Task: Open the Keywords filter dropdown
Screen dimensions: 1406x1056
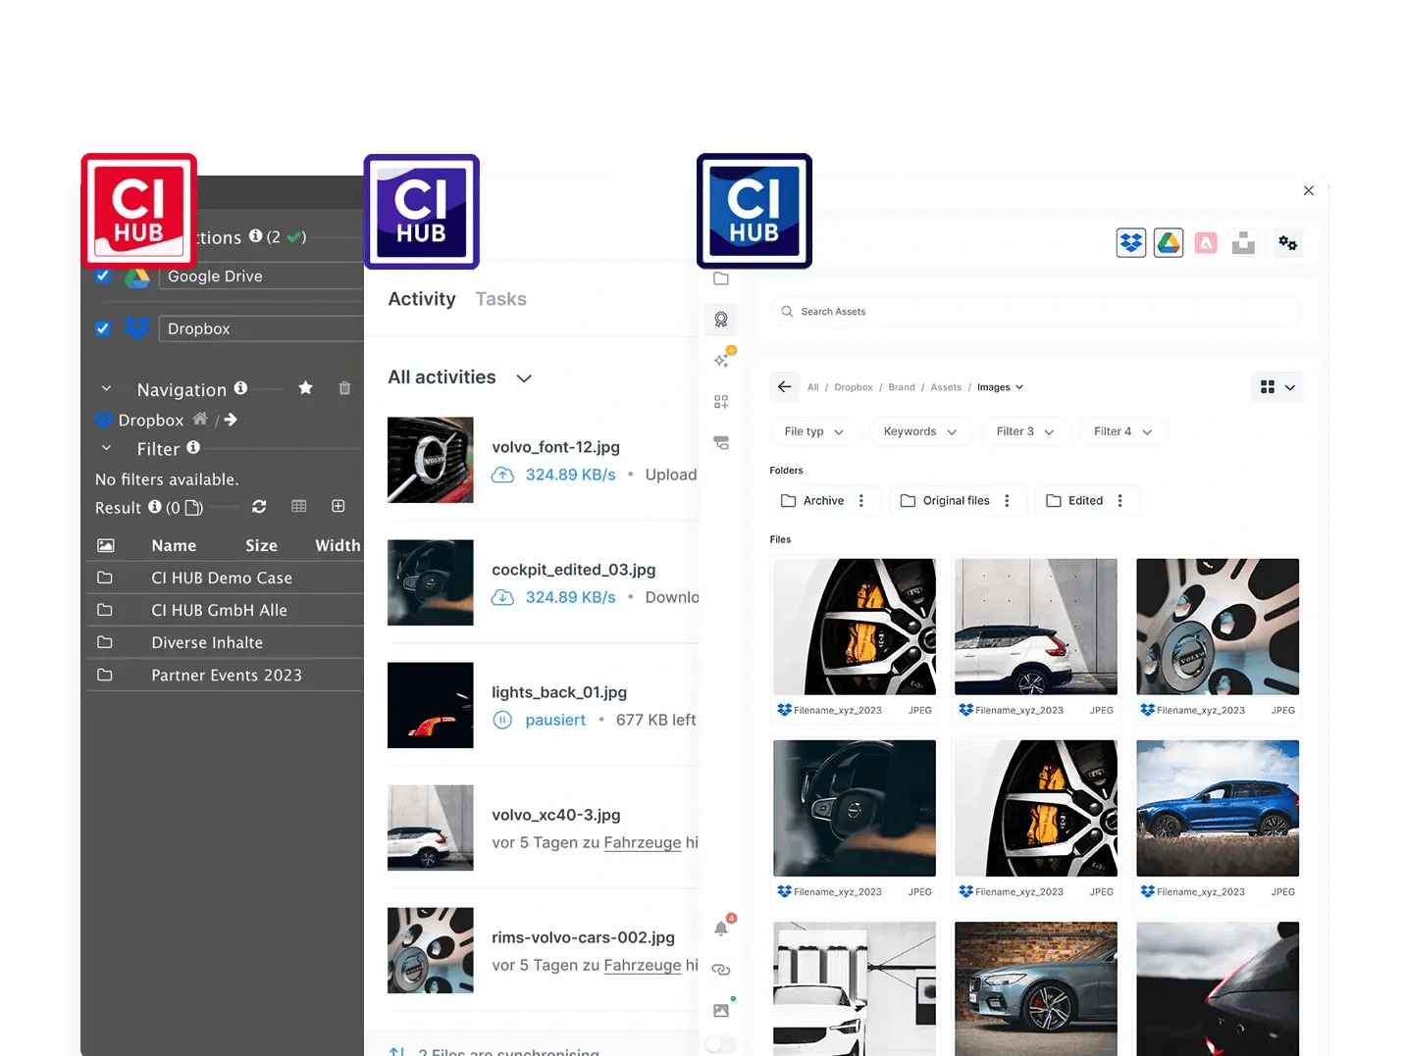Action: pyautogui.click(x=920, y=431)
